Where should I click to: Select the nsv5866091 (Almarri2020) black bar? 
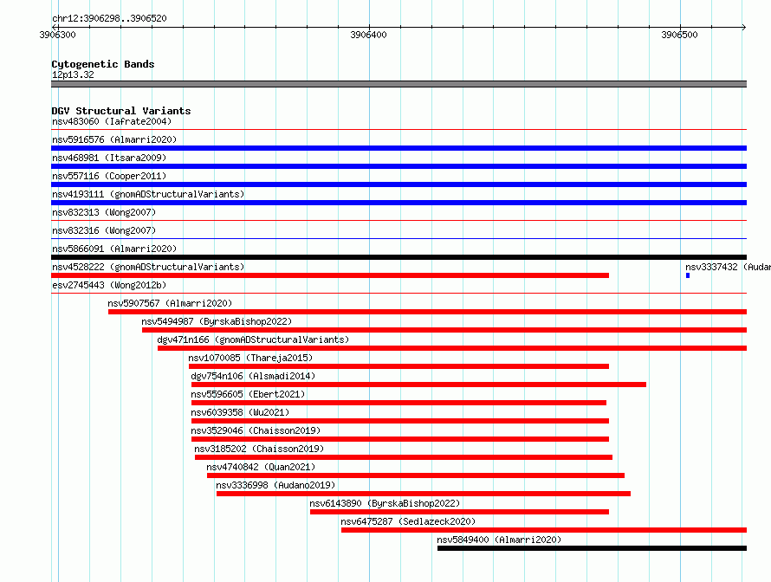[x=398, y=257]
